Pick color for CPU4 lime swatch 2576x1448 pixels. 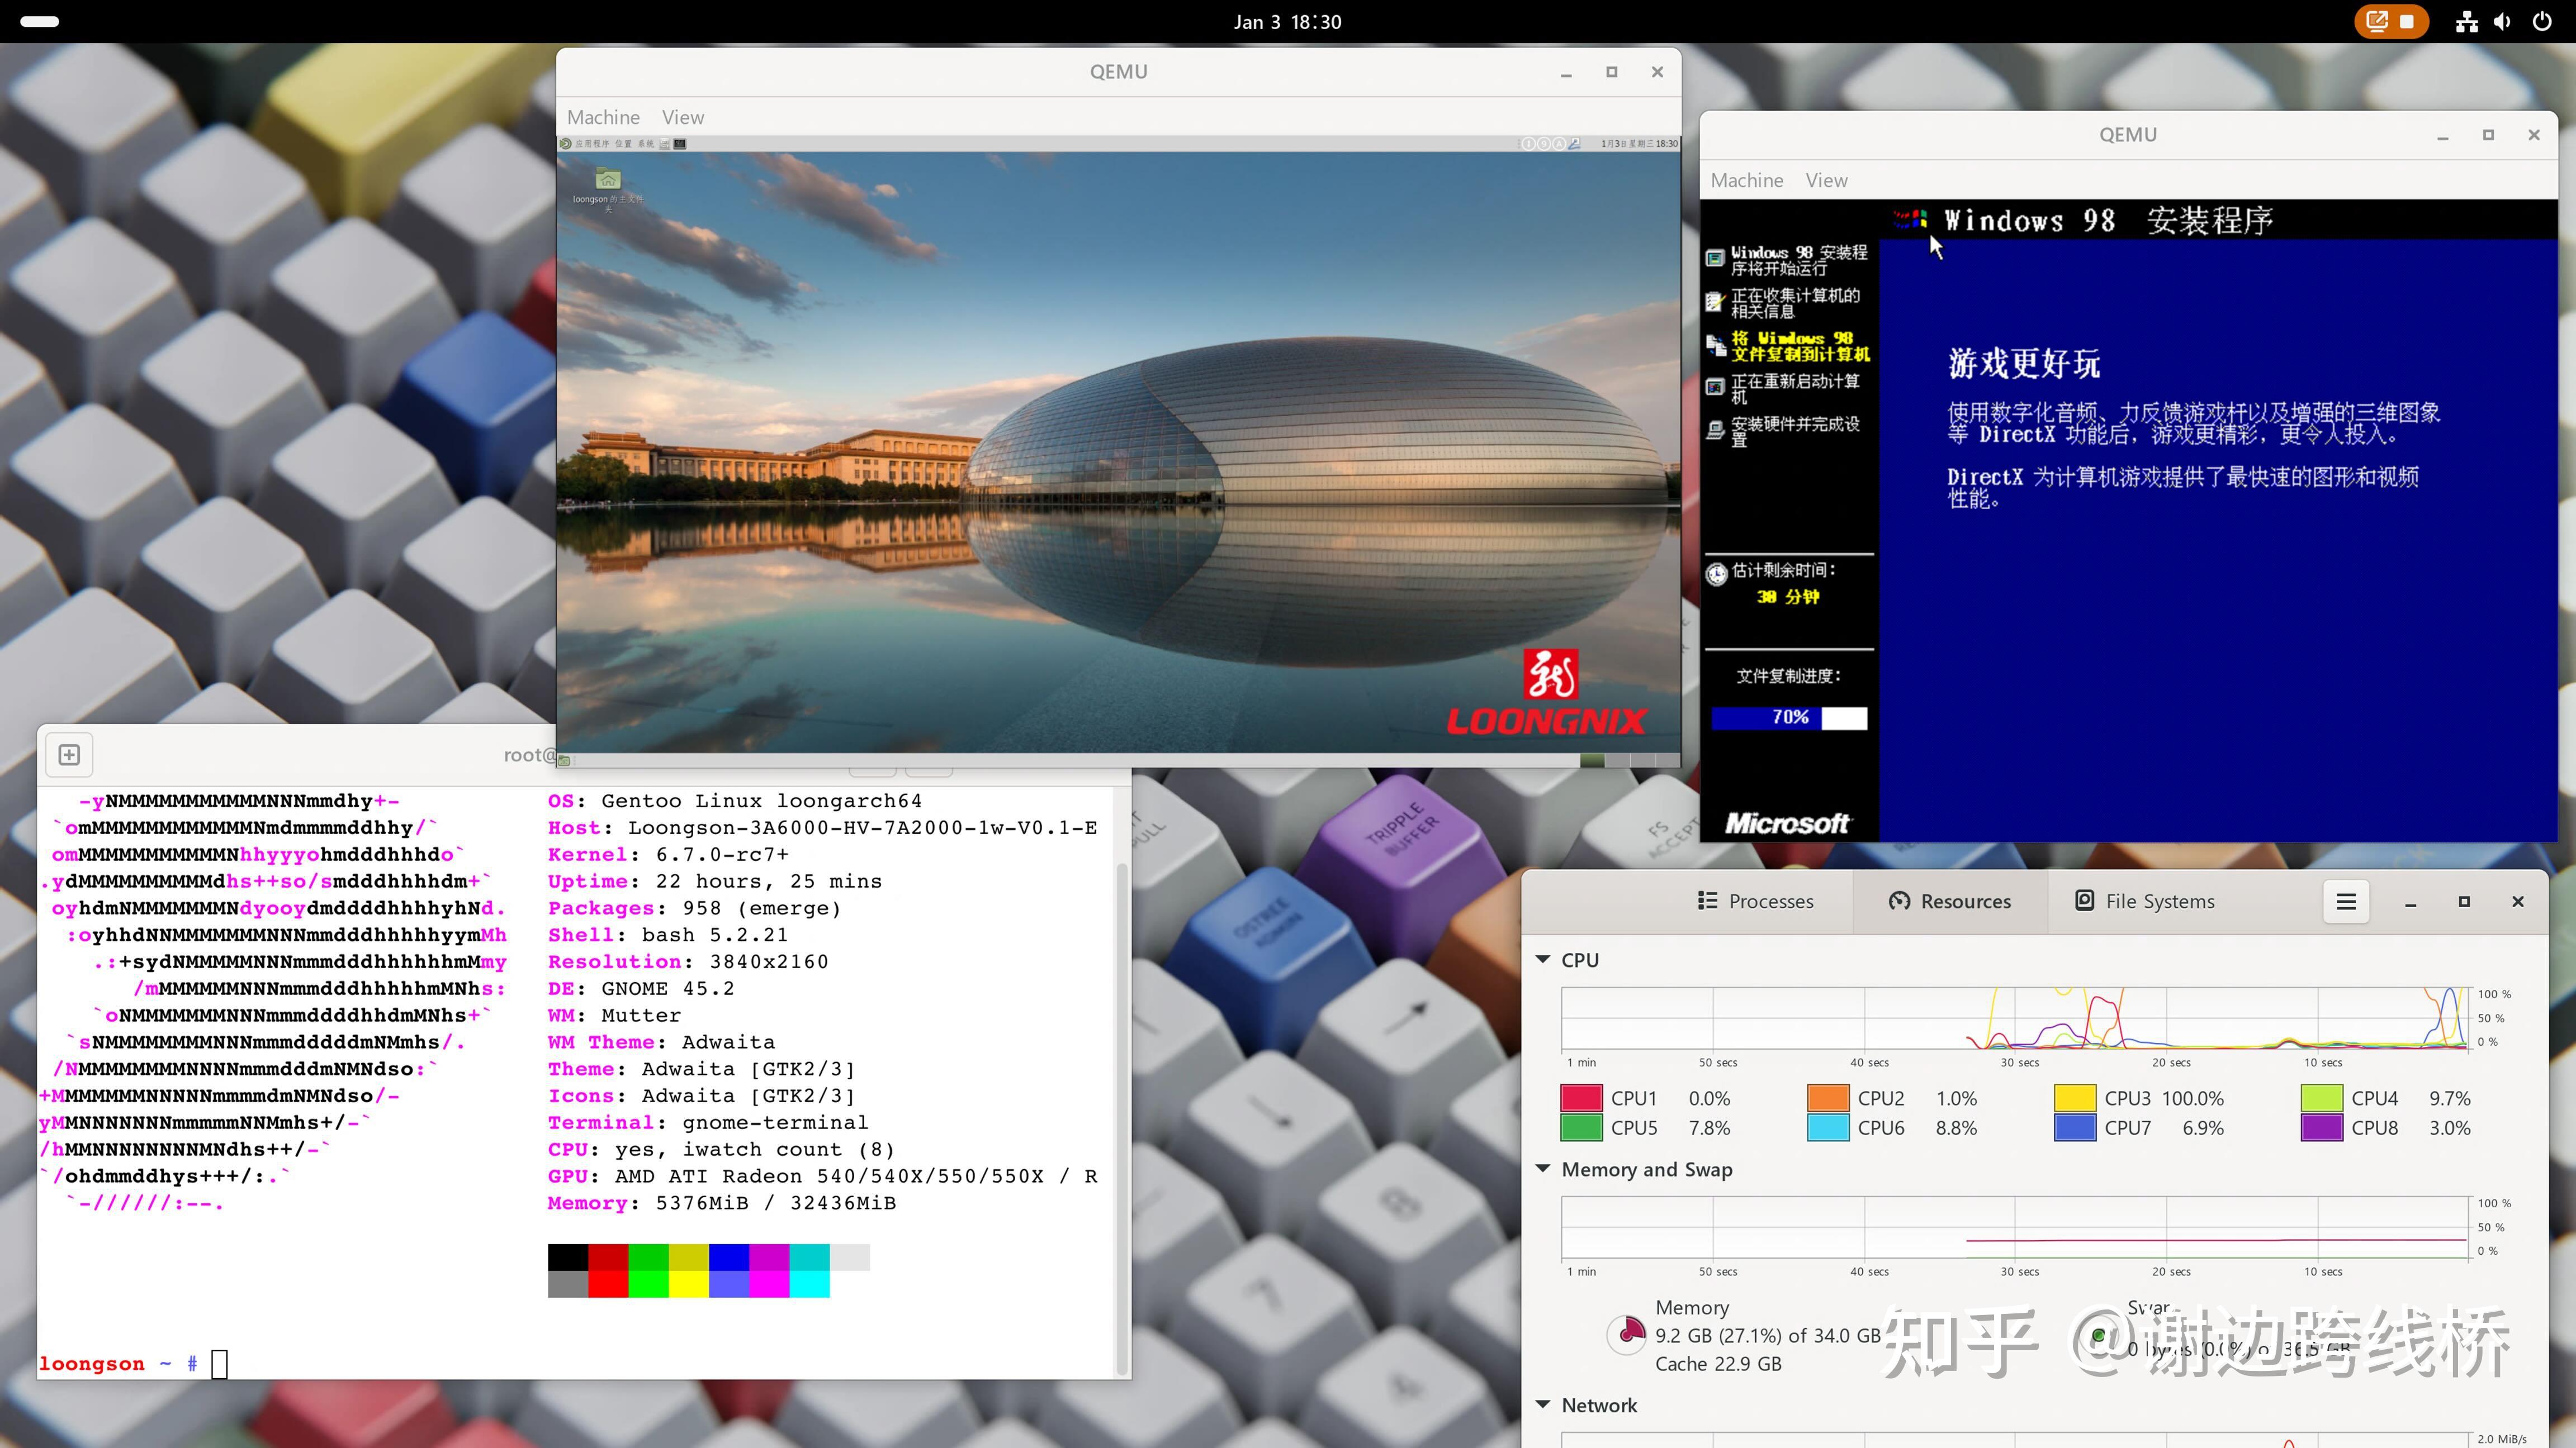[2322, 1098]
